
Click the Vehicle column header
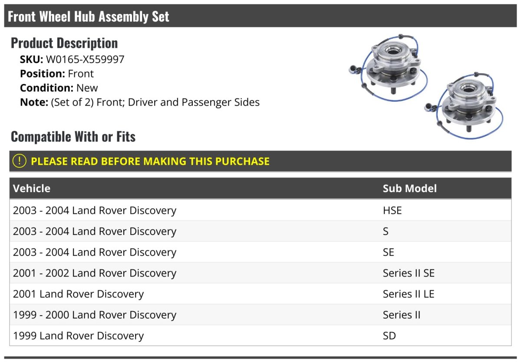pyautogui.click(x=32, y=188)
